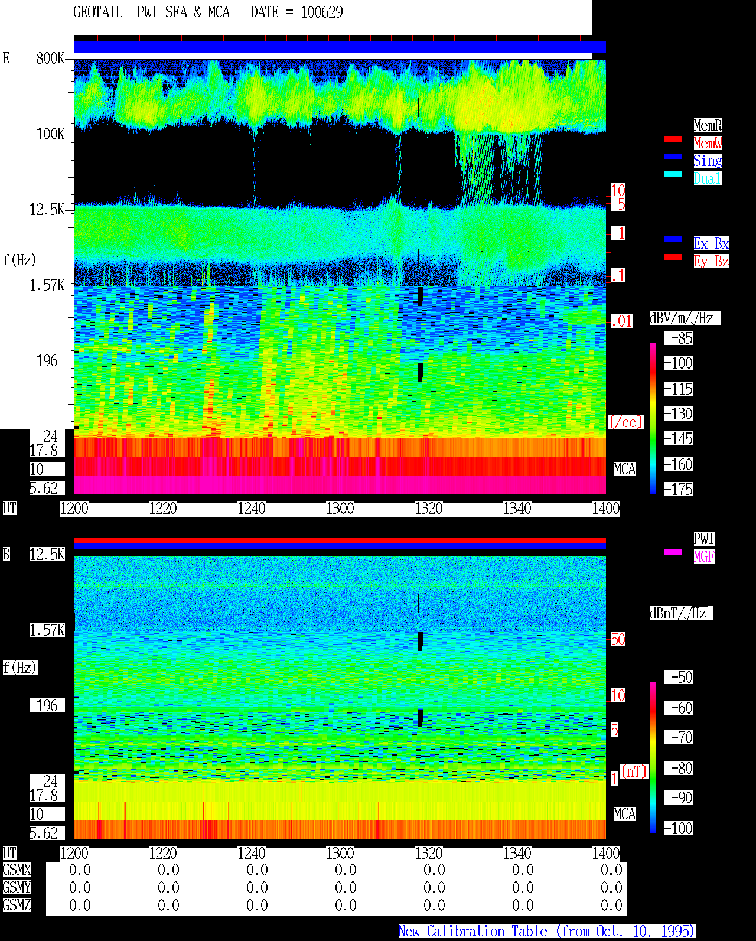Click the 'GSMY' row label

tap(17, 888)
